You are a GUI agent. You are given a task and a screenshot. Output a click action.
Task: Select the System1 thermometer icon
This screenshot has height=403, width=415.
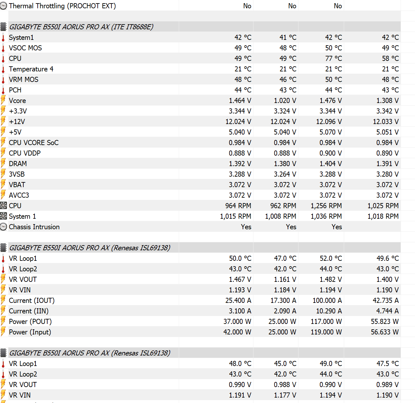click(x=3, y=37)
